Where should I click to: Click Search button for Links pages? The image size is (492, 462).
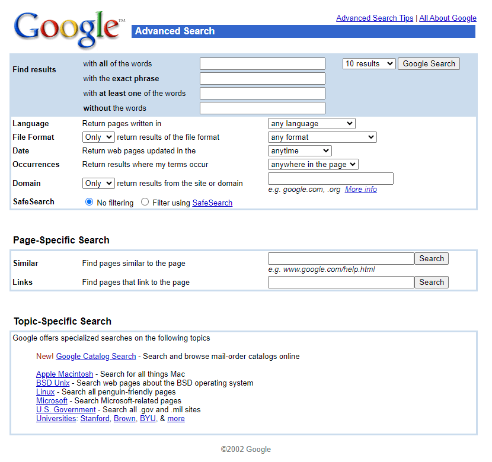(x=432, y=282)
